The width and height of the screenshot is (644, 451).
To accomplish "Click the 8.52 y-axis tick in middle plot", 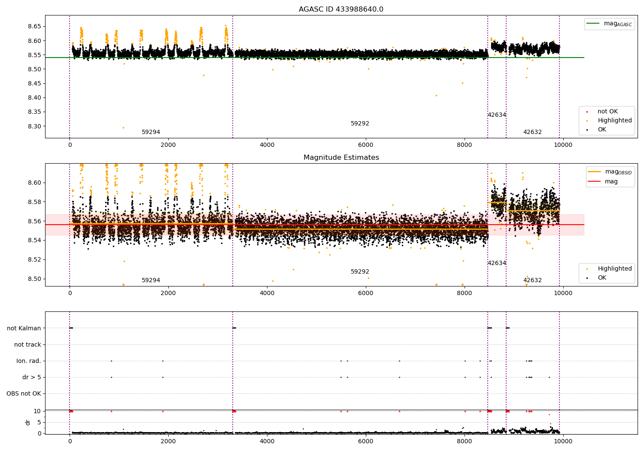I will coord(34,259).
